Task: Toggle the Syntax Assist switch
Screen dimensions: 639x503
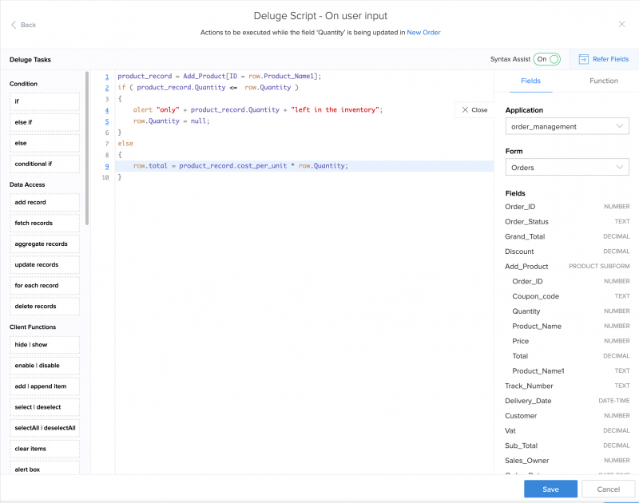Action: coord(546,59)
